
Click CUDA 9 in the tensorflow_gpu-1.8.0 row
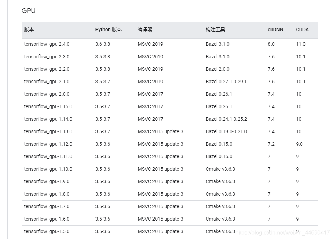297,195
